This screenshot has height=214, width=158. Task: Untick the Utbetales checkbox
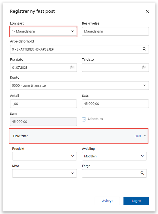pyautogui.click(x=84, y=119)
